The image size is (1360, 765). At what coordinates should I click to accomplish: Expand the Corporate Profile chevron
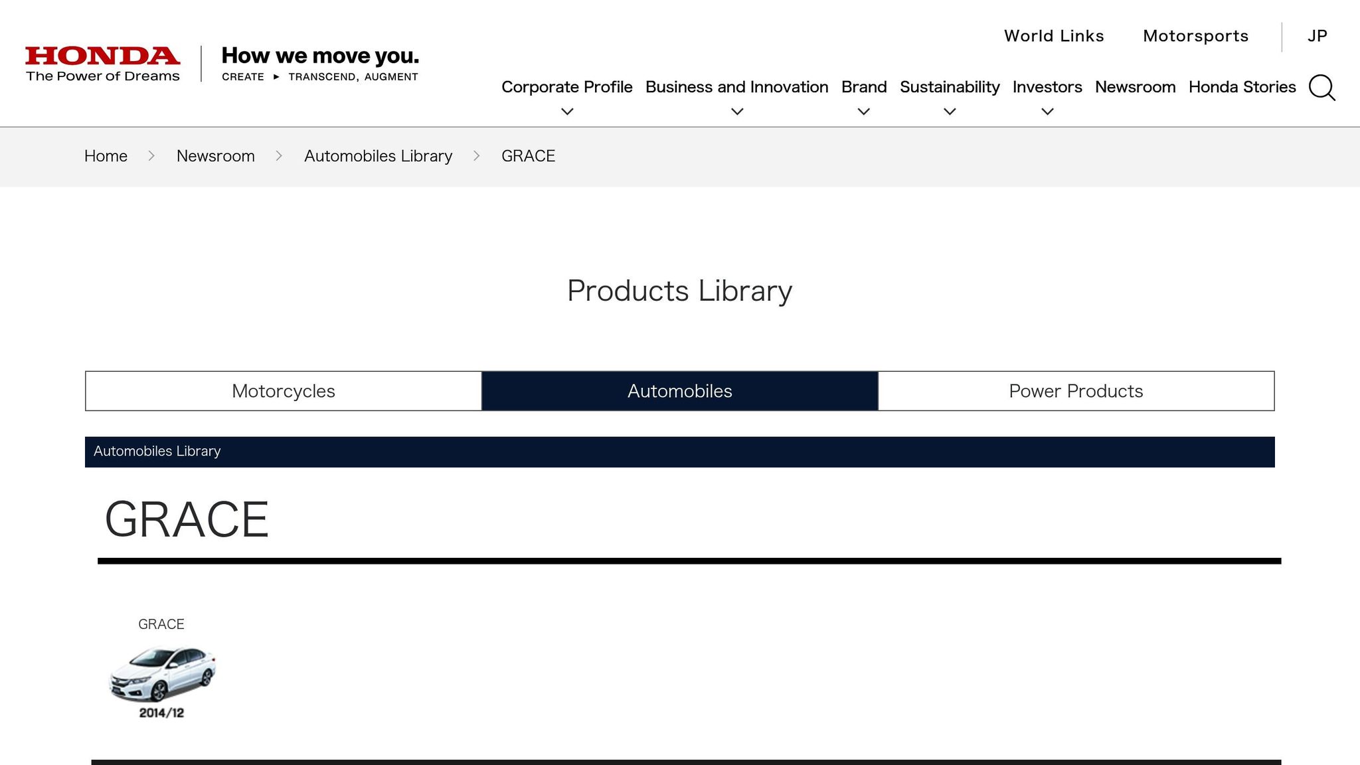click(x=567, y=112)
